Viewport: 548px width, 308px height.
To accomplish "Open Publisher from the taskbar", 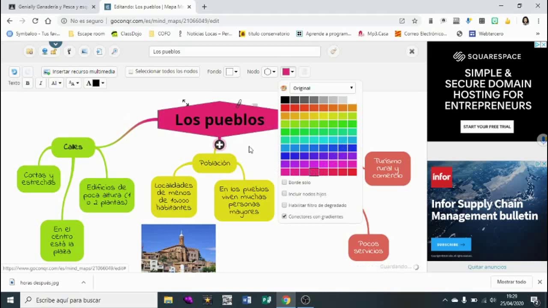I will pyautogui.click(x=266, y=300).
